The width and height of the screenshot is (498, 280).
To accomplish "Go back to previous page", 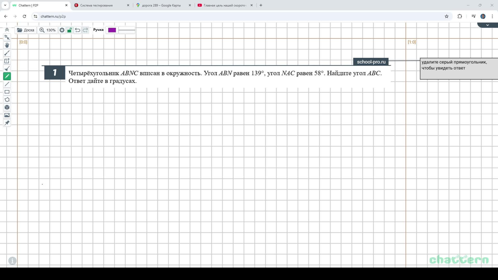I will 6,16.
